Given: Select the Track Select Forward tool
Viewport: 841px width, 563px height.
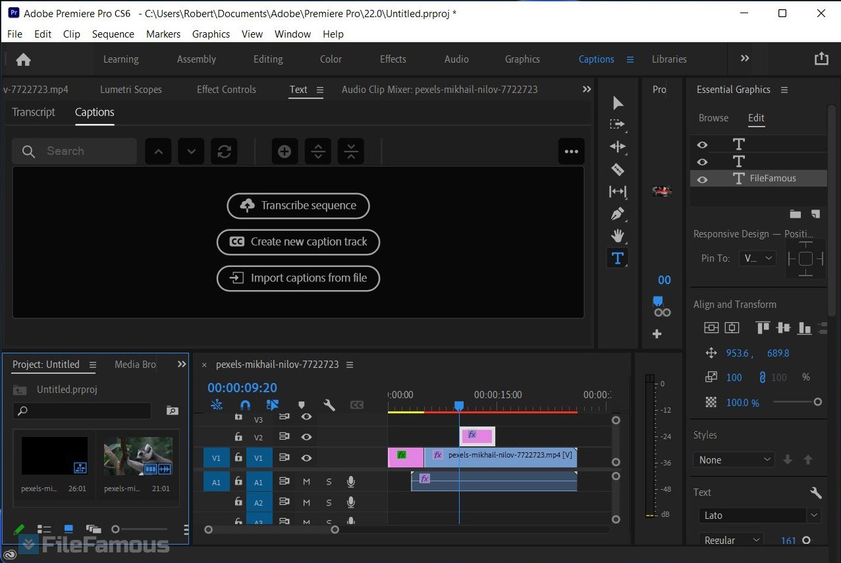Looking at the screenshot, I should (617, 124).
